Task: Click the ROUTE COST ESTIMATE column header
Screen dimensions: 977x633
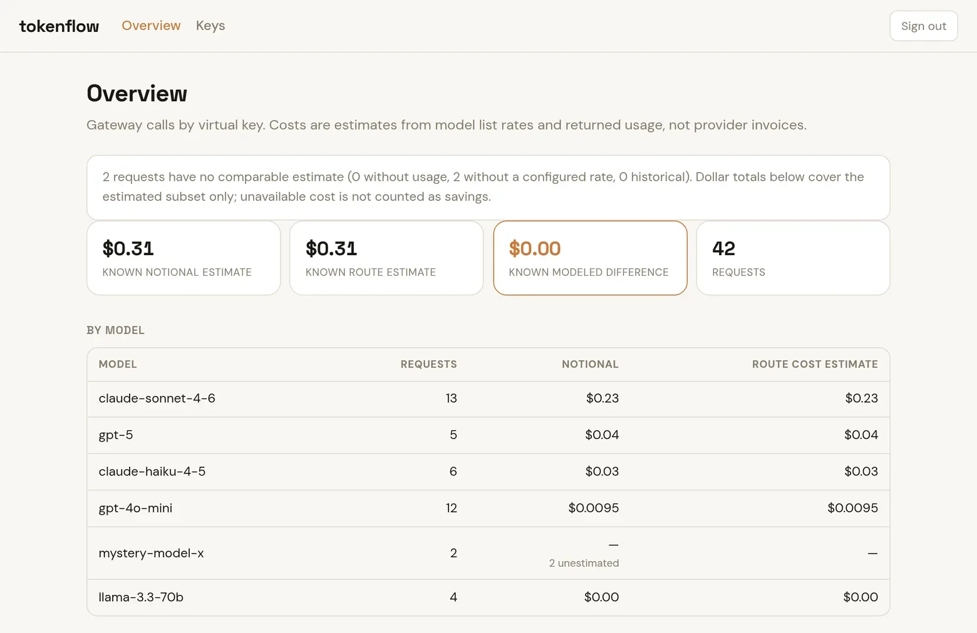Action: pyautogui.click(x=815, y=364)
